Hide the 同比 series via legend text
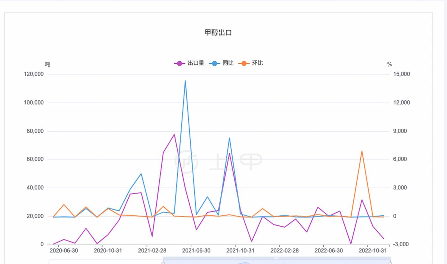Screen dimensions: 447x264 coord(228,63)
